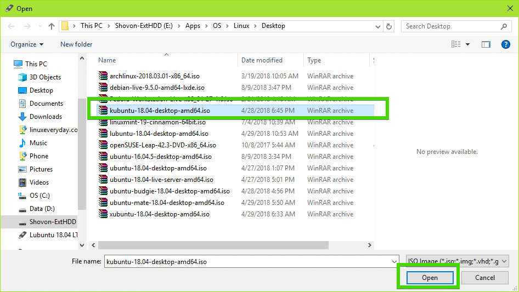Click the archlinux ISO file icon

(103, 76)
